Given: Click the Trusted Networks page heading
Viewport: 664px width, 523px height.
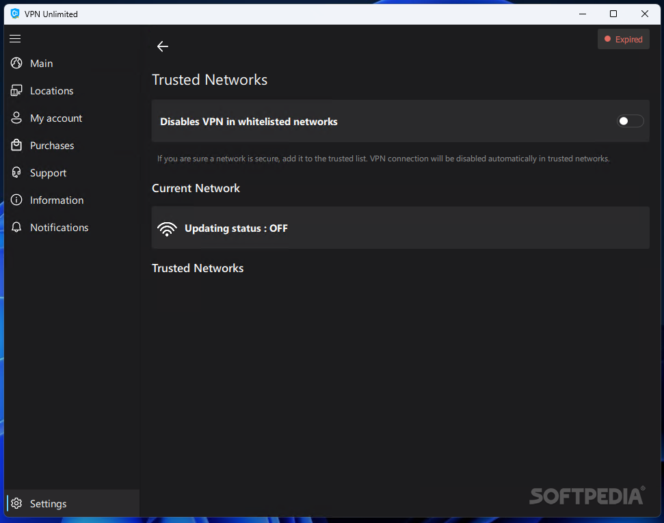Looking at the screenshot, I should click(x=210, y=79).
